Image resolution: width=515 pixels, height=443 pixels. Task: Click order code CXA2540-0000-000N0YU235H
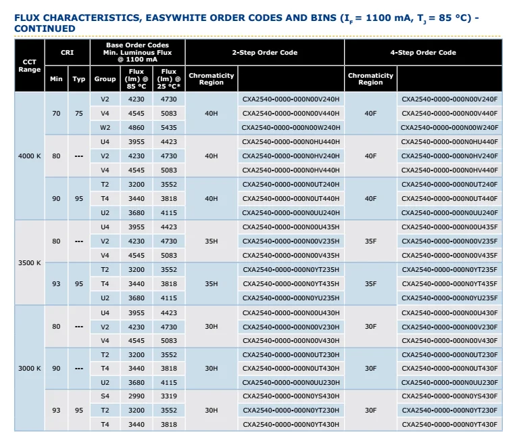291,298
